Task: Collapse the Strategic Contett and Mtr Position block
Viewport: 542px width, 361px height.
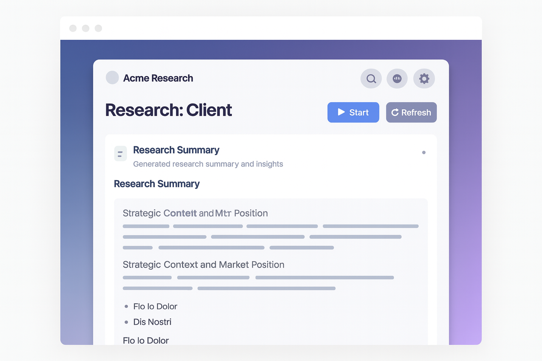Action: (195, 213)
